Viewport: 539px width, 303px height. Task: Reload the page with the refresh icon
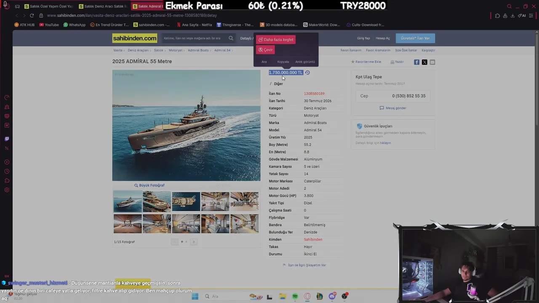pos(32,16)
